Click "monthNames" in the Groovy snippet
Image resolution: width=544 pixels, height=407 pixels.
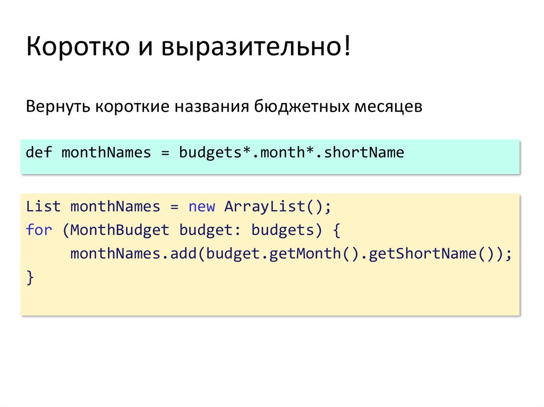106,152
